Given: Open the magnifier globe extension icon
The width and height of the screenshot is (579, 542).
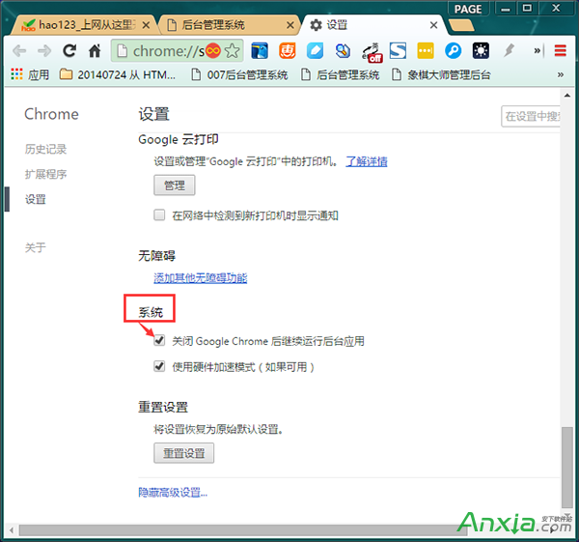Looking at the screenshot, I should tap(343, 50).
